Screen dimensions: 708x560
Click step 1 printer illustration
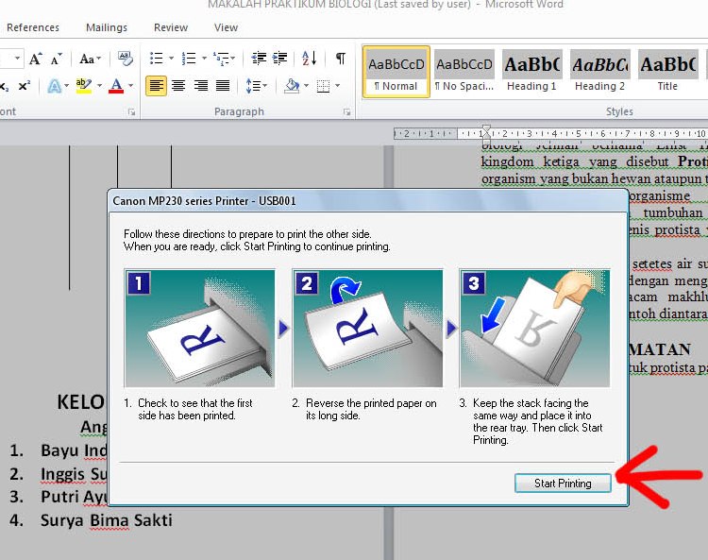(x=199, y=329)
